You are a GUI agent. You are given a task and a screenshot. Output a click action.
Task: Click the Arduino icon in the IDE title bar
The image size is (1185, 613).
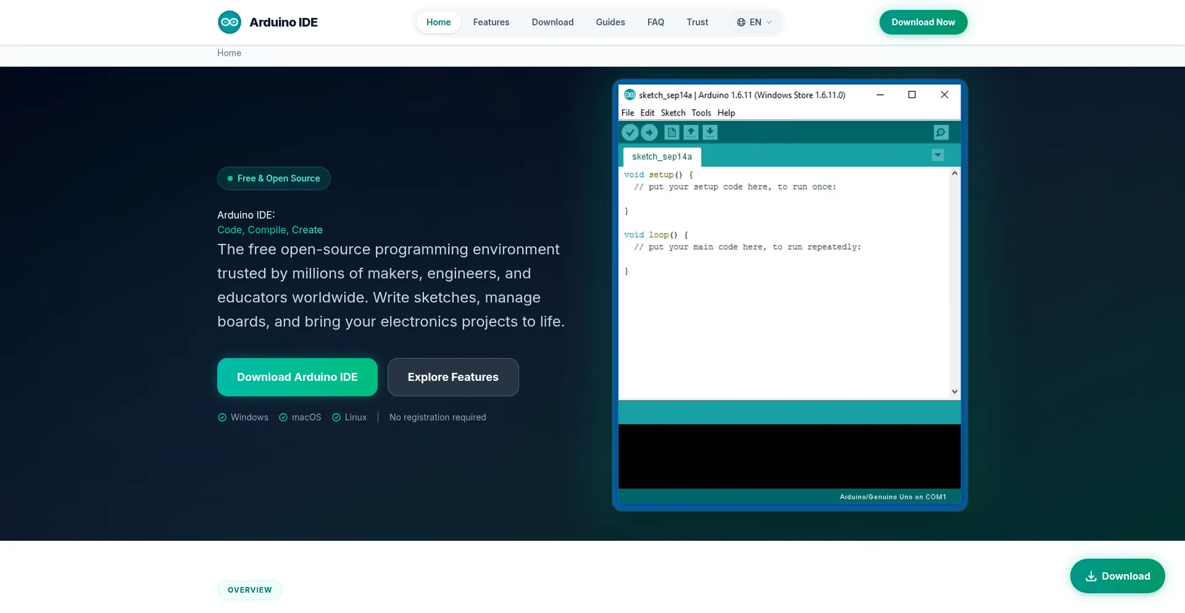(630, 94)
